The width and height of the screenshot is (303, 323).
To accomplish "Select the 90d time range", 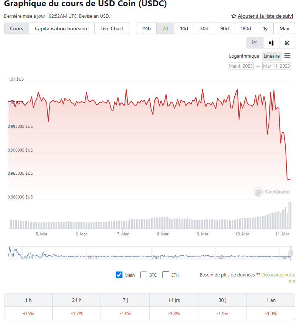I will click(224, 28).
